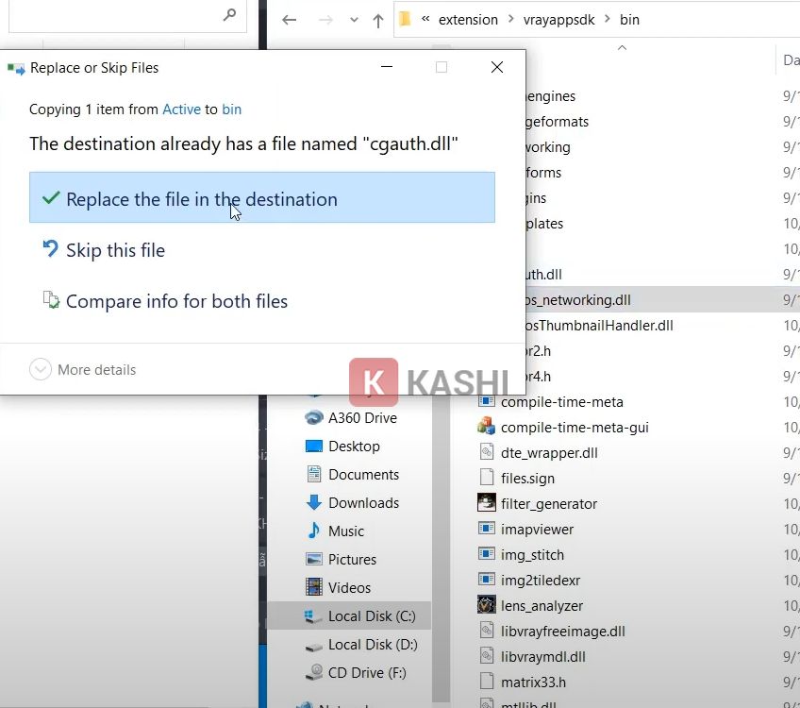The image size is (800, 708).
Task: Click the navigate up arrow
Action: click(376, 19)
